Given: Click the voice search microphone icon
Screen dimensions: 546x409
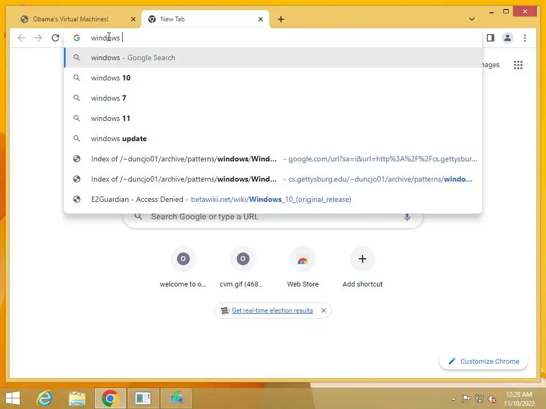Looking at the screenshot, I should [407, 217].
